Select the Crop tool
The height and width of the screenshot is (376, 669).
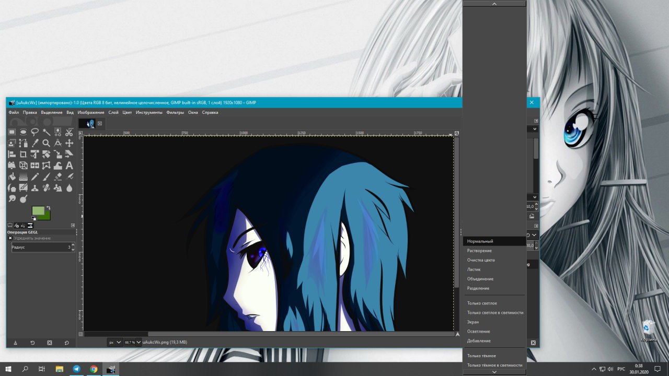coord(24,154)
